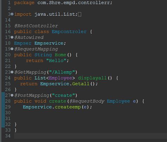Image resolution: width=167 pixels, height=142 pixels.
Task: Collapse the @GetMapping fold on line 23
Action: click(12, 72)
